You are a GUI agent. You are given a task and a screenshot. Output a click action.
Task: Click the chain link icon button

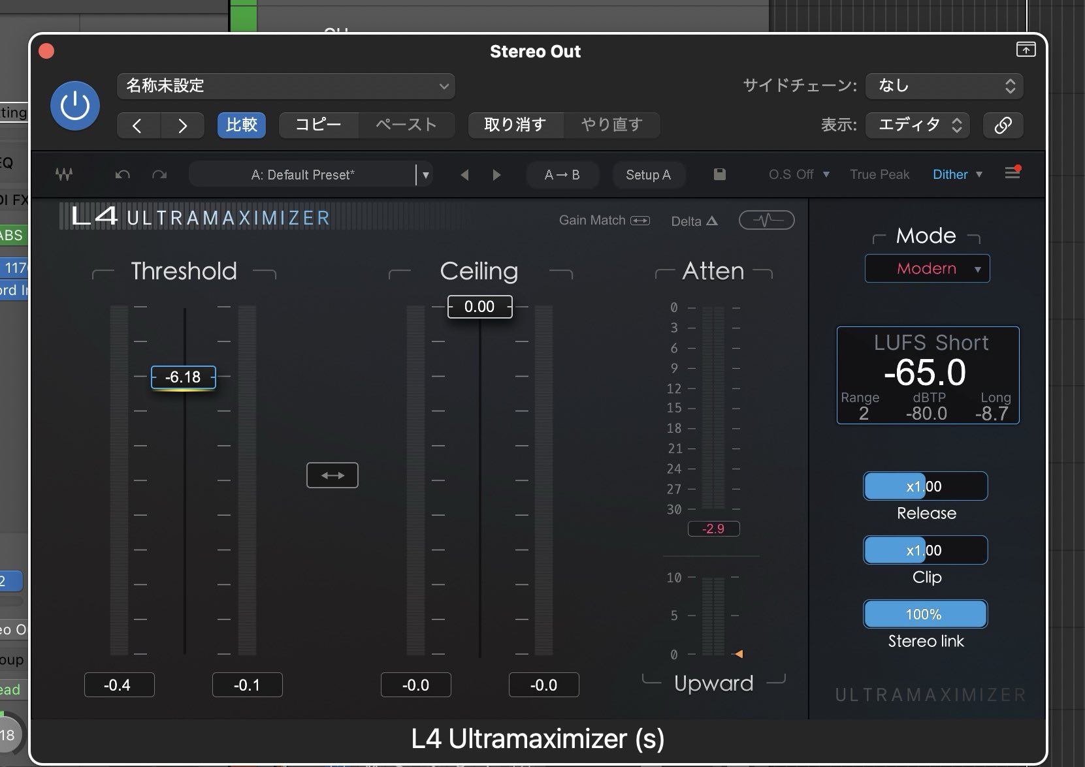[1003, 125]
